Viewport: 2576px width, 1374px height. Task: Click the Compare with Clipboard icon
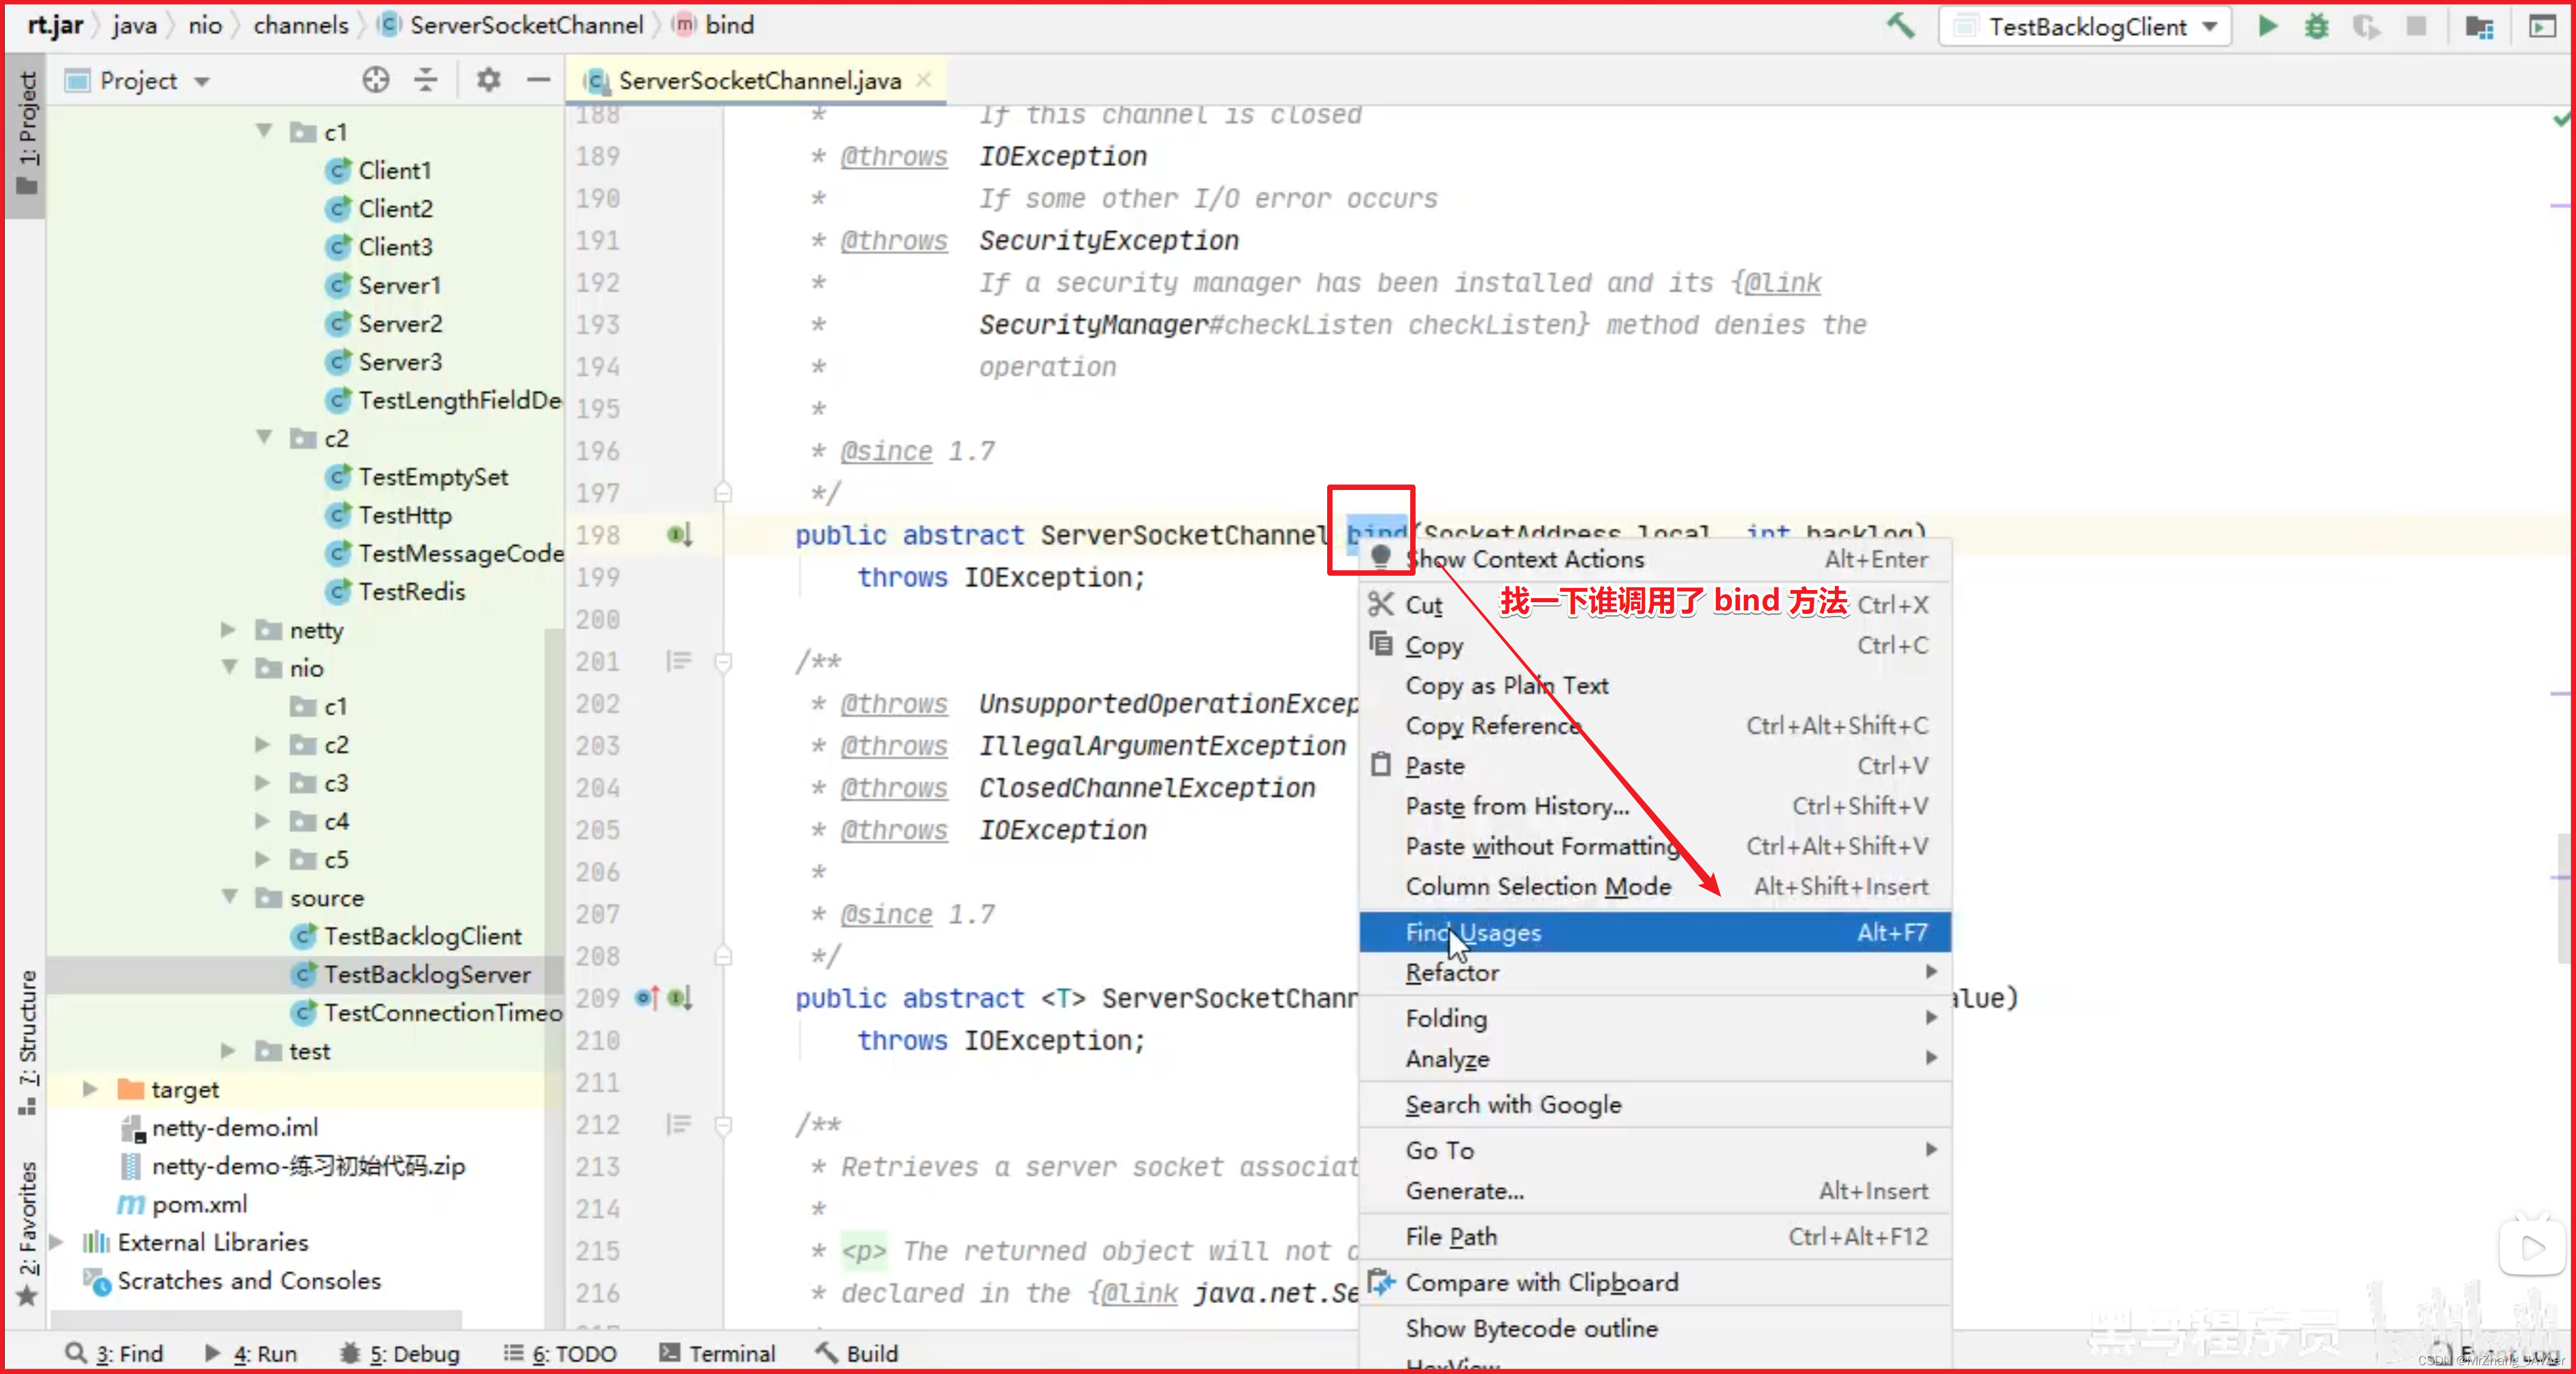pyautogui.click(x=1381, y=1282)
